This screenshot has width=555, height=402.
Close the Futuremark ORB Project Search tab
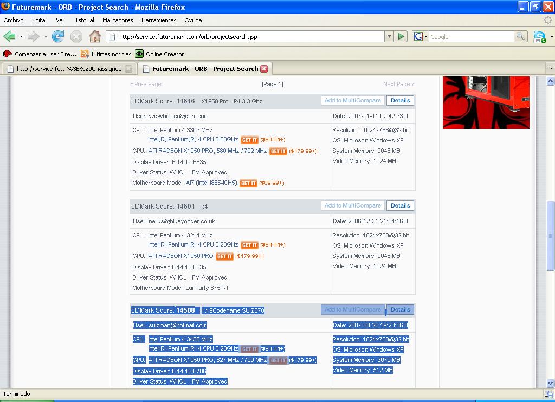point(264,69)
